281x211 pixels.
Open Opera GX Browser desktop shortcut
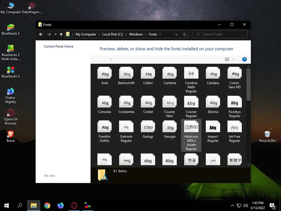click(11, 117)
